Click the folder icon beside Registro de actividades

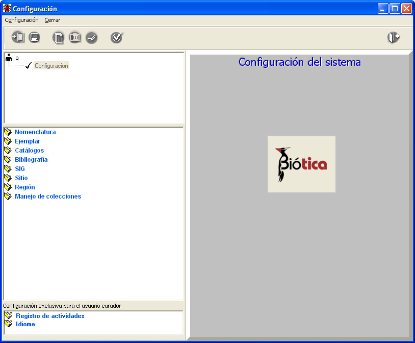(x=9, y=315)
